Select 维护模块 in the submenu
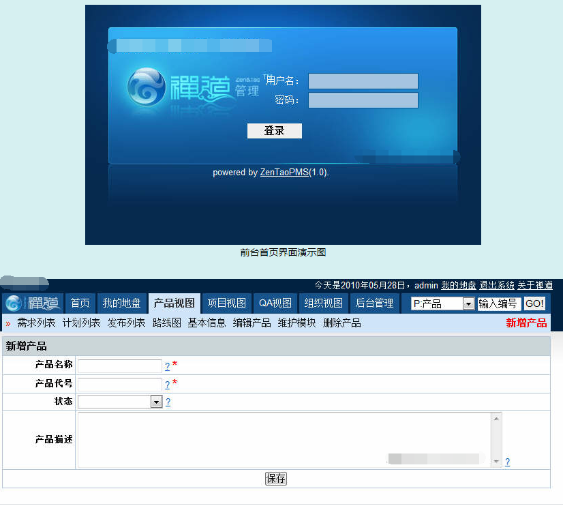 click(x=297, y=323)
